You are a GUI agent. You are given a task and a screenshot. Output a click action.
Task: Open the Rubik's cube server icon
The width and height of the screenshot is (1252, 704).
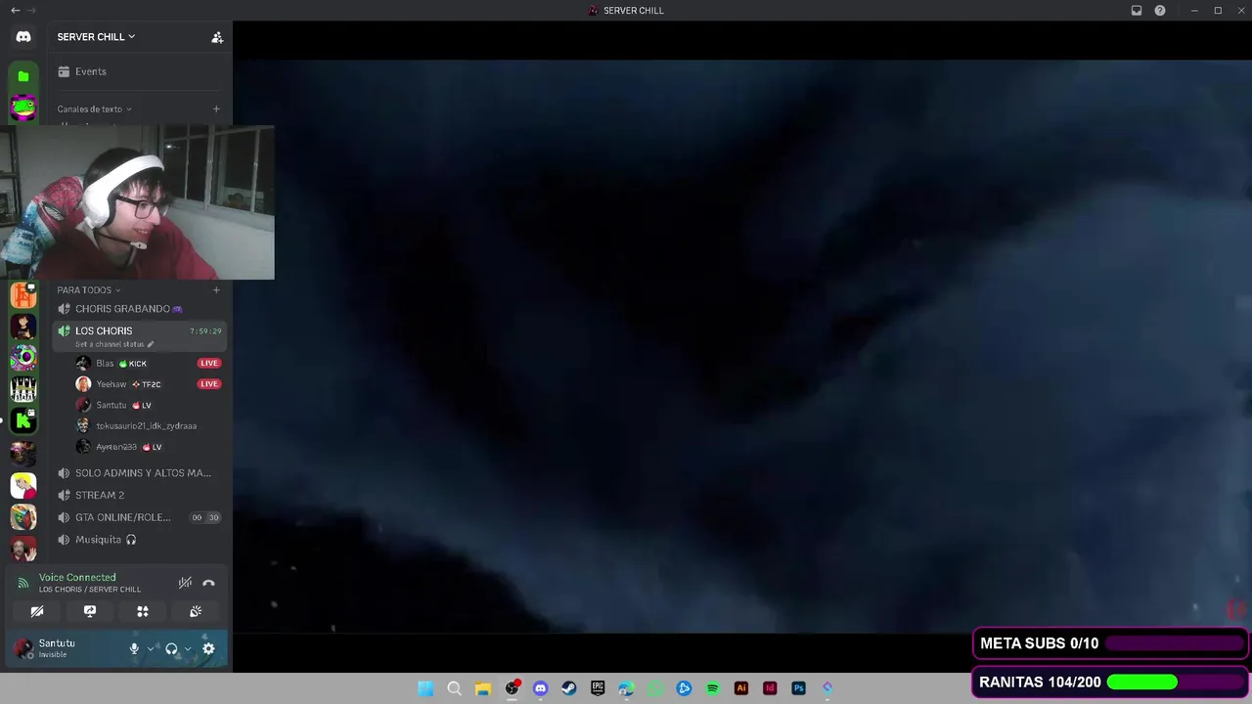[23, 516]
